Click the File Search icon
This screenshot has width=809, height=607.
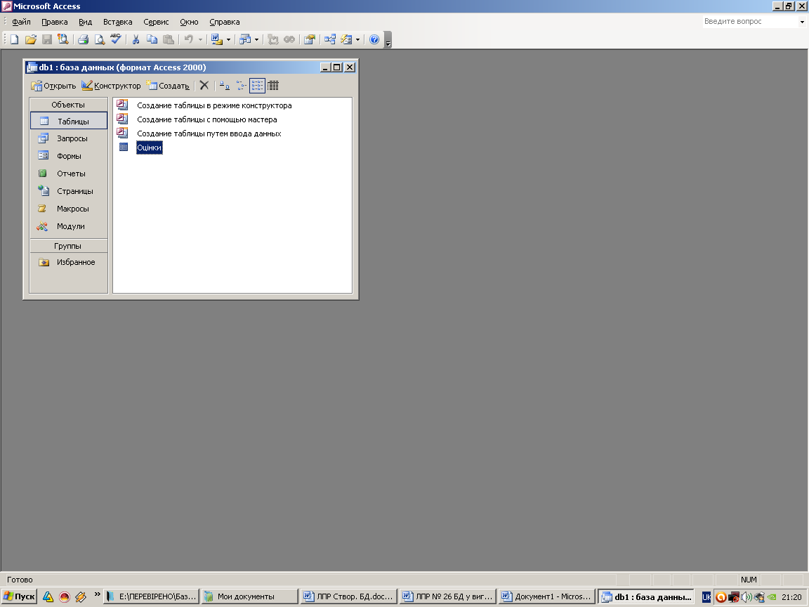[63, 39]
